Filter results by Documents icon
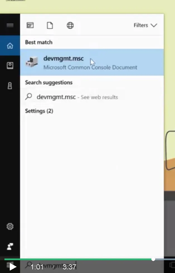175x273 pixels. tap(50, 25)
